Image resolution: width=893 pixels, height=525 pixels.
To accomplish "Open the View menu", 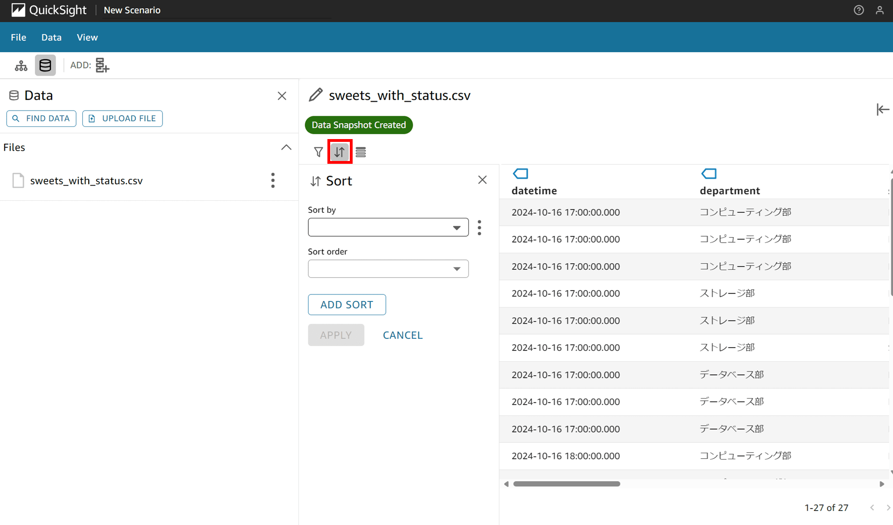I will pyautogui.click(x=87, y=37).
